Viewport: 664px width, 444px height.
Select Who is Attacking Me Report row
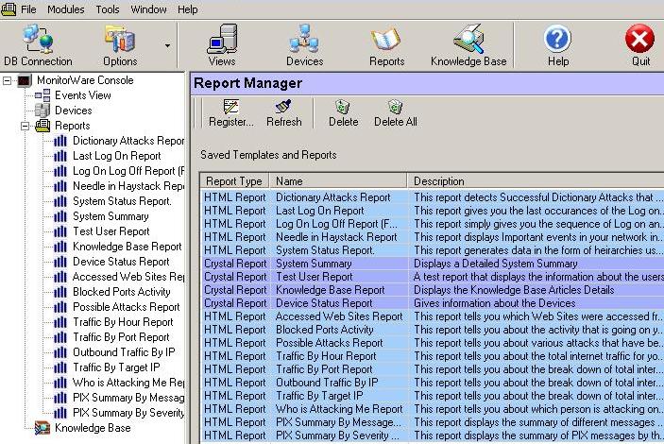pos(433,409)
